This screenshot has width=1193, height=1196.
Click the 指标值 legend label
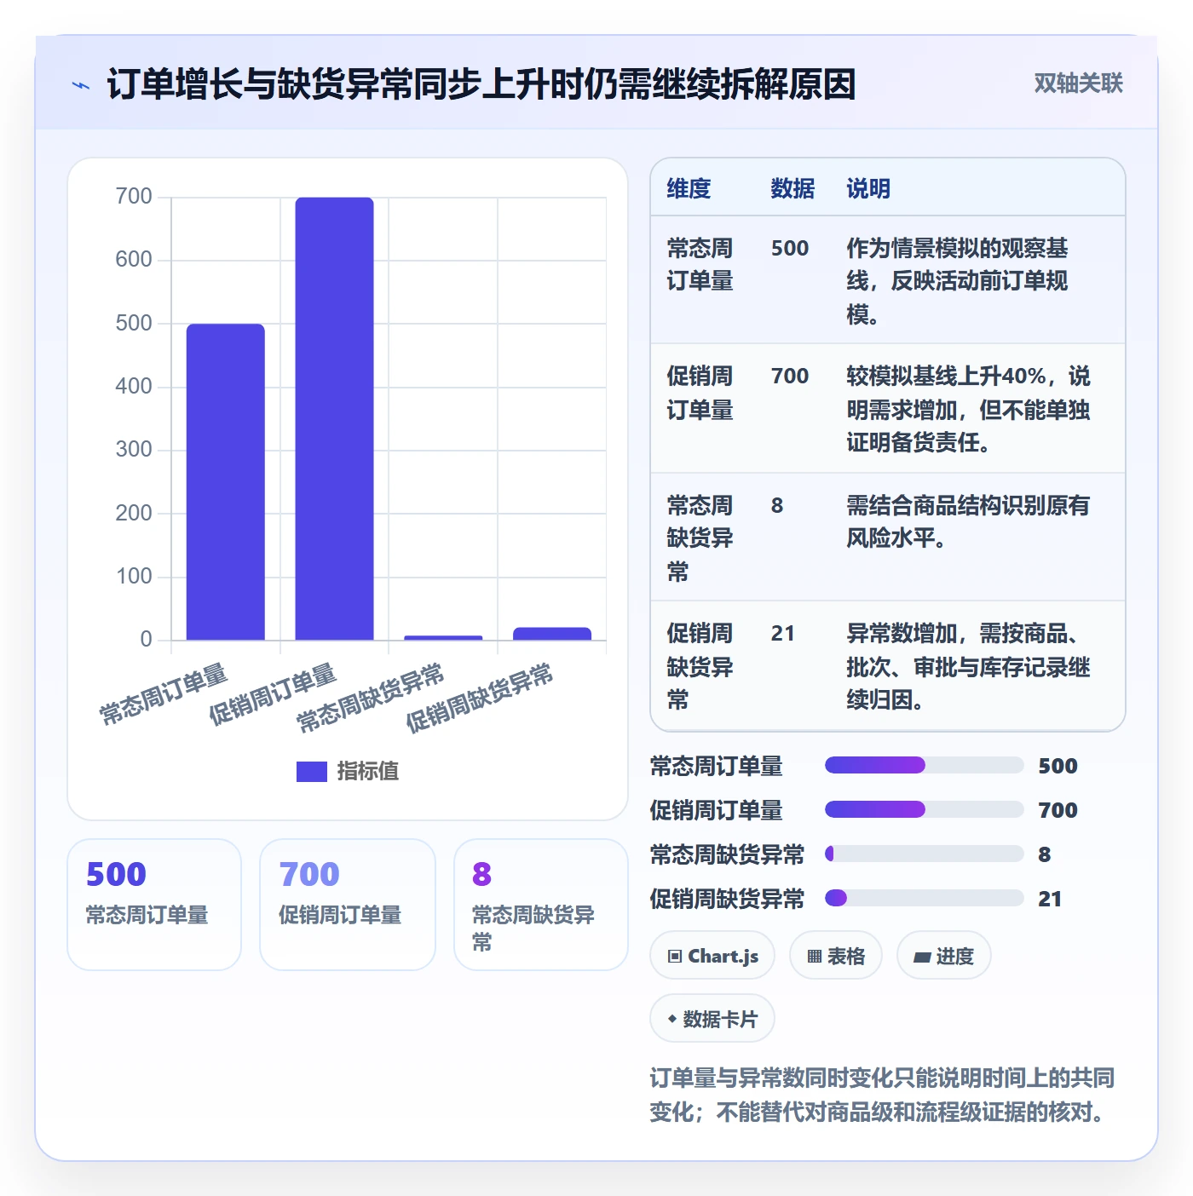click(368, 771)
